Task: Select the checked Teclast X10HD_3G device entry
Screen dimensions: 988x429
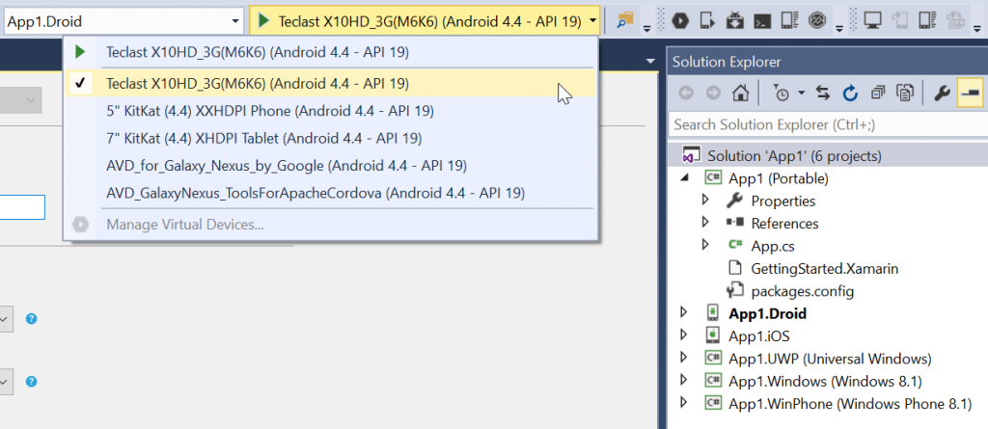Action: click(330, 83)
